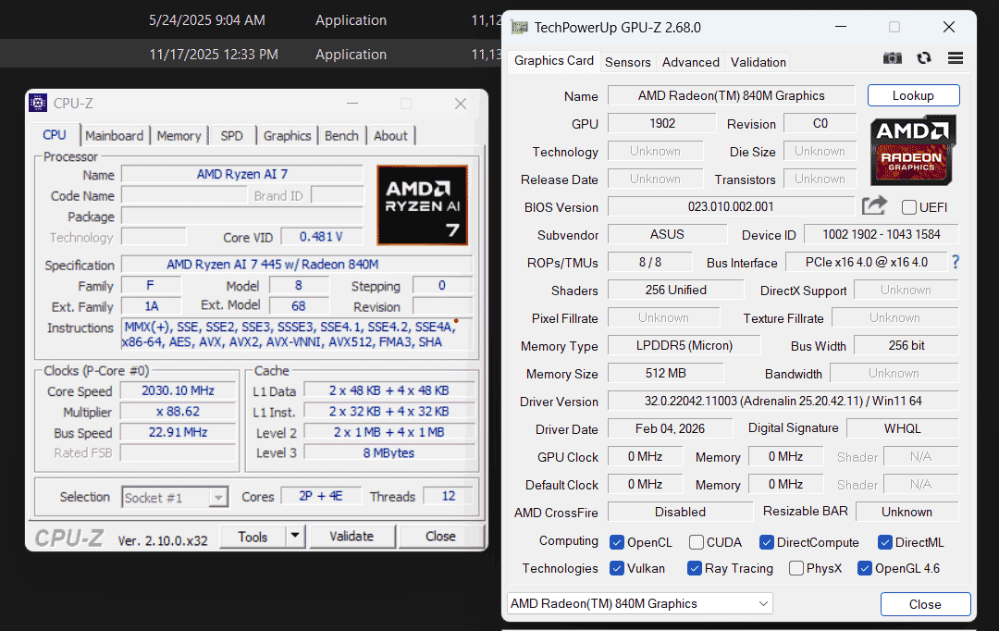The width and height of the screenshot is (999, 631).
Task: Click the AMD Radeon Graphics logo
Action: (x=912, y=151)
